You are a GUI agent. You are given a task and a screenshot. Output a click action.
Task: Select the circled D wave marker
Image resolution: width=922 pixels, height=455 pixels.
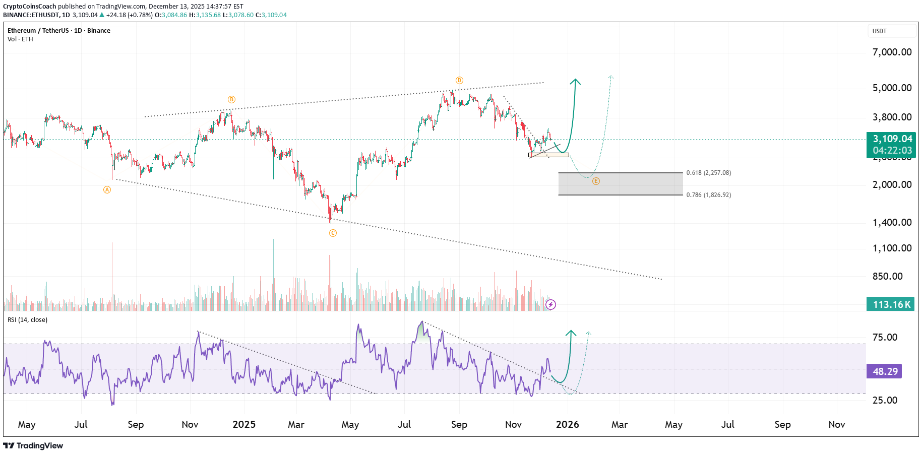click(459, 81)
